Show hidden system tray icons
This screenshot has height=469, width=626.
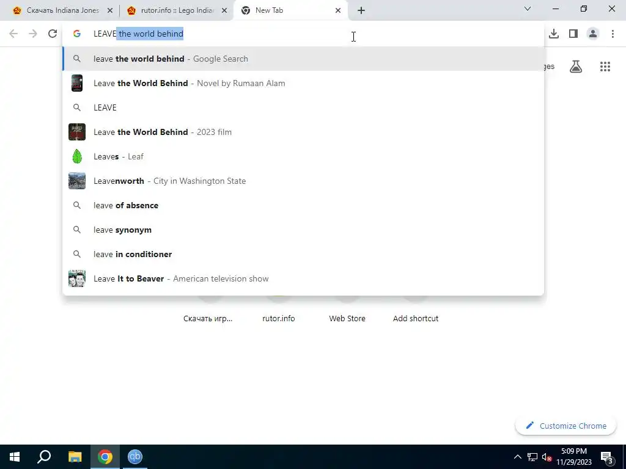tap(517, 457)
